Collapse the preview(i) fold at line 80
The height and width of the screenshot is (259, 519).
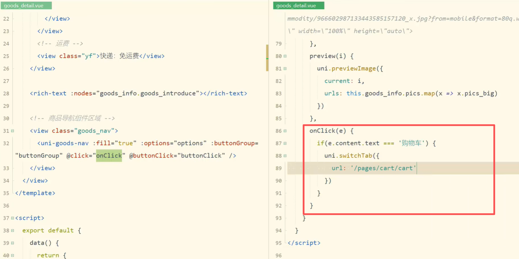pyautogui.click(x=285, y=56)
